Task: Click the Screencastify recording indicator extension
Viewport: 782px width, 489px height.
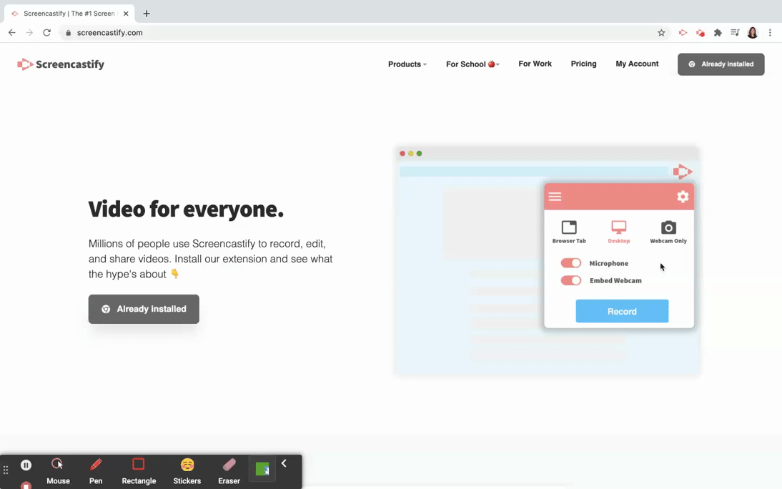Action: tap(701, 33)
